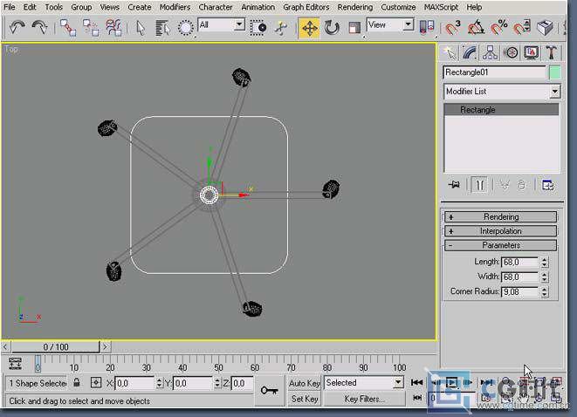Click the Width value field
Image resolution: width=577 pixels, height=417 pixels.
pyautogui.click(x=519, y=277)
